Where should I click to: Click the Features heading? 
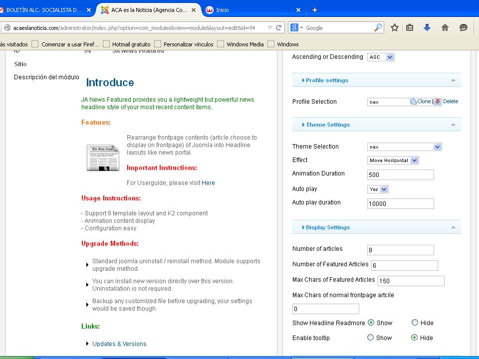click(x=96, y=123)
